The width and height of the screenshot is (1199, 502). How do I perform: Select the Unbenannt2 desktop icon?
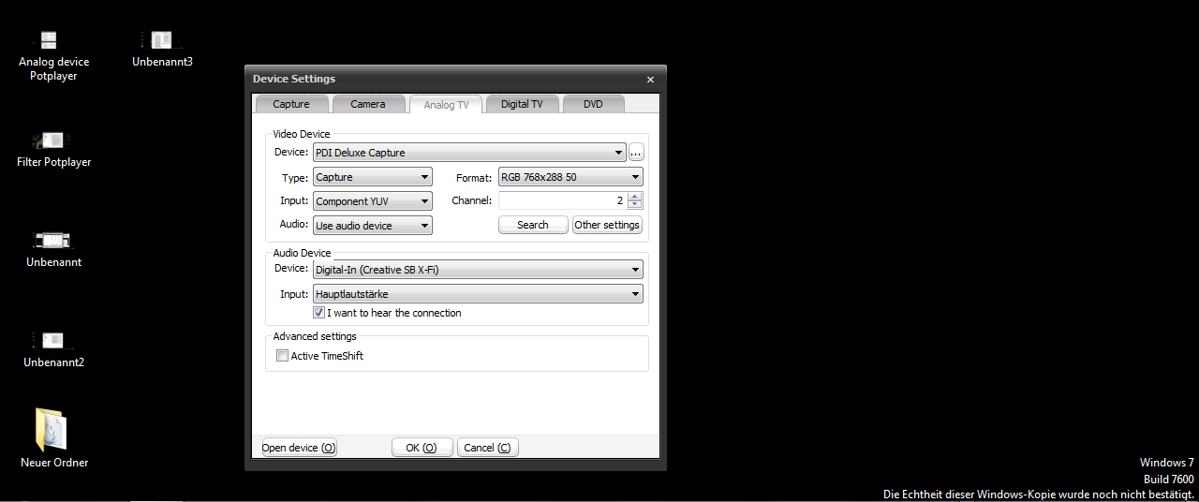point(53,342)
